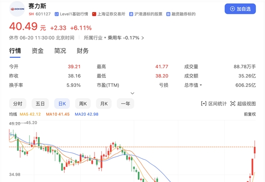Switch to the 资金 tab
Viewport: 265px width, 182px height.
point(38,51)
